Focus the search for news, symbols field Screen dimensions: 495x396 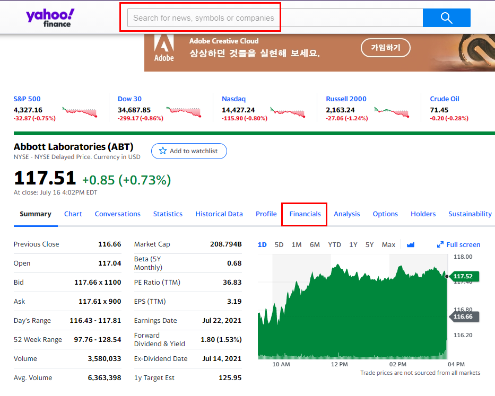(x=275, y=17)
